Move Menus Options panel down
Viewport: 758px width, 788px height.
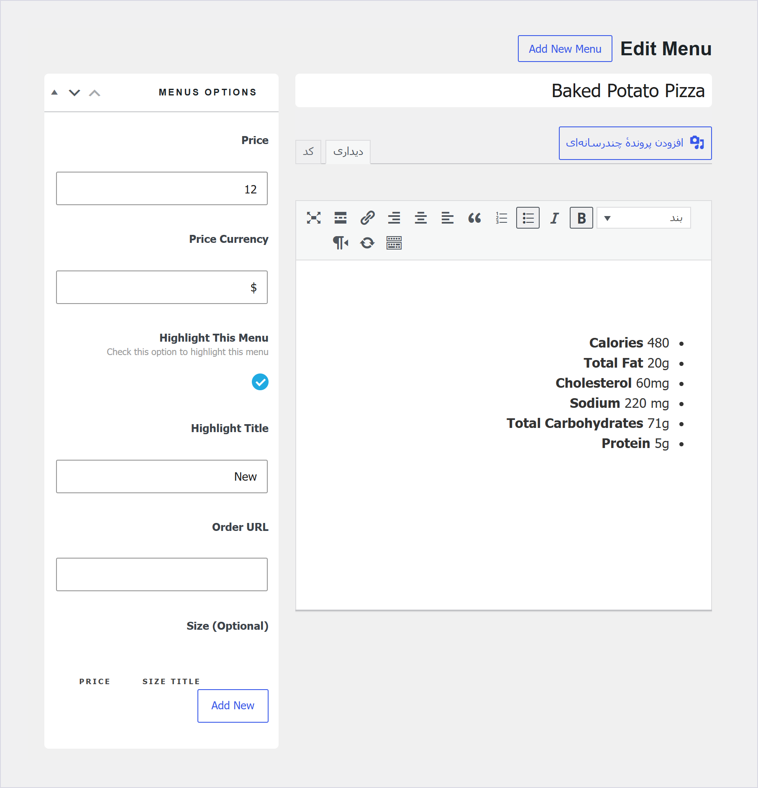pos(74,93)
